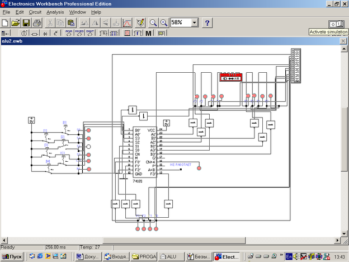Image resolution: width=349 pixels, height=262 pixels.
Task: Open the Display Graphs toolbar icon
Action: coord(128,23)
